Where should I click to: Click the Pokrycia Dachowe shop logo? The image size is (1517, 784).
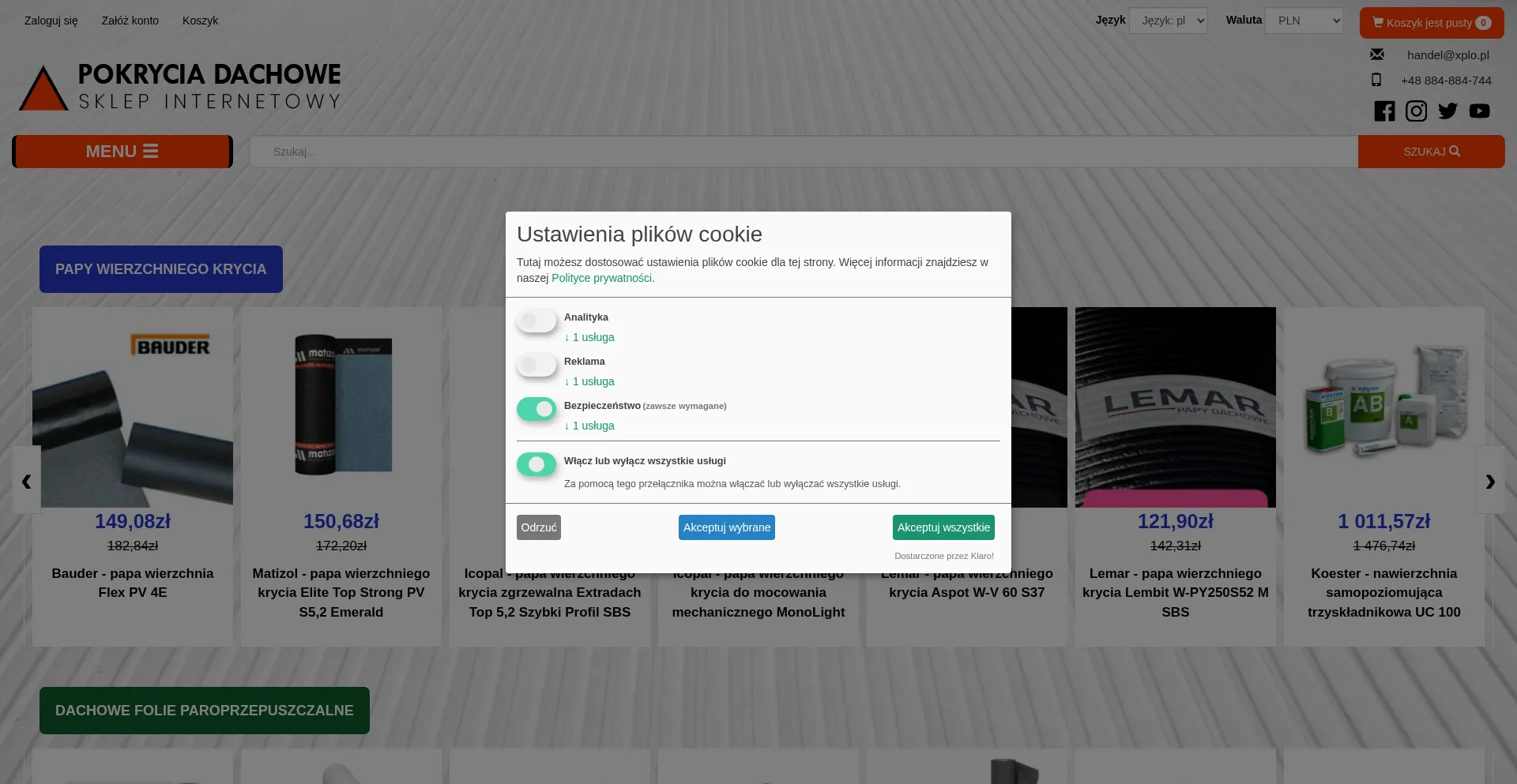click(180, 87)
